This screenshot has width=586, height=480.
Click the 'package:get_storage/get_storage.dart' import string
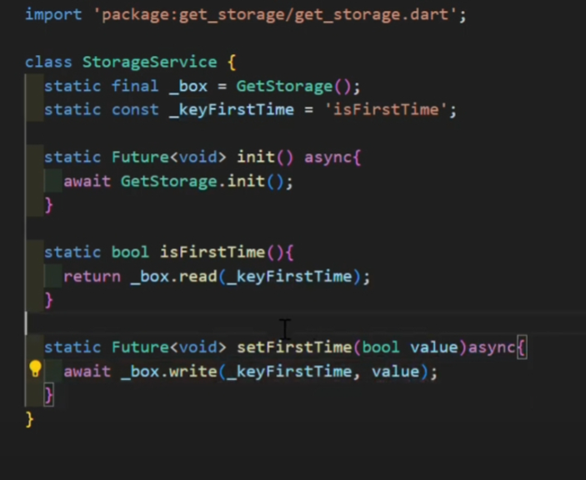(275, 15)
